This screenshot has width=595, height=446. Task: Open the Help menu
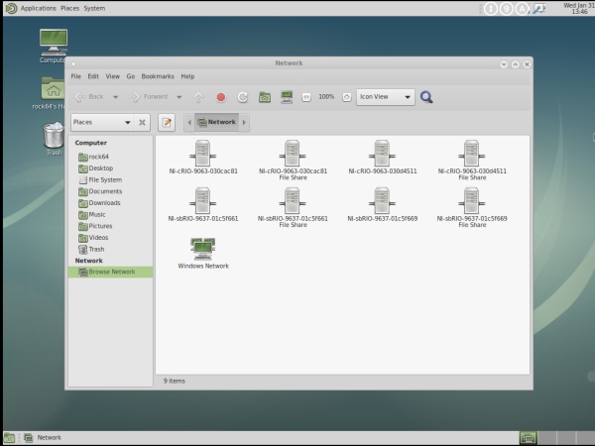(187, 76)
